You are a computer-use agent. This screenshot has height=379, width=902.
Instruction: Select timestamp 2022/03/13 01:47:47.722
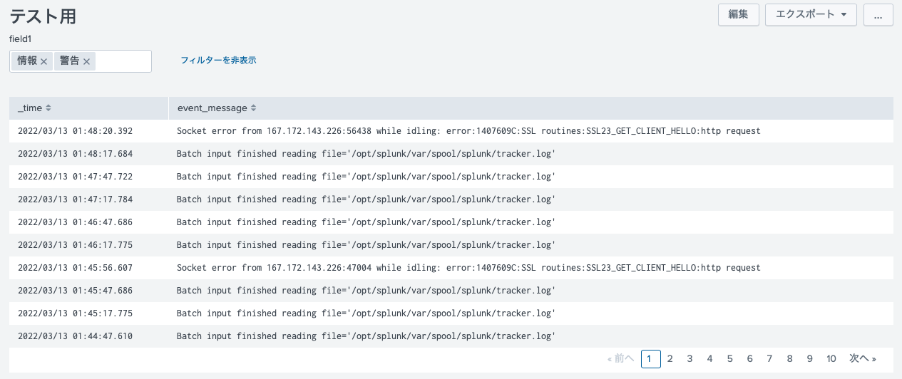click(x=75, y=177)
